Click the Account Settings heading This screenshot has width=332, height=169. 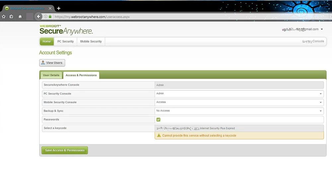[55, 53]
